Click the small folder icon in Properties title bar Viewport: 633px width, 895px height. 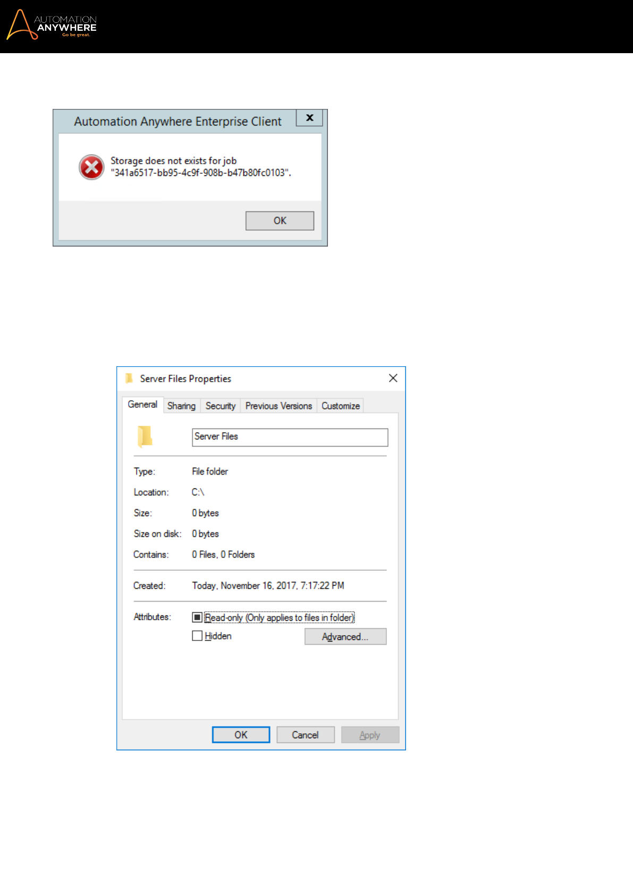pyautogui.click(x=129, y=378)
